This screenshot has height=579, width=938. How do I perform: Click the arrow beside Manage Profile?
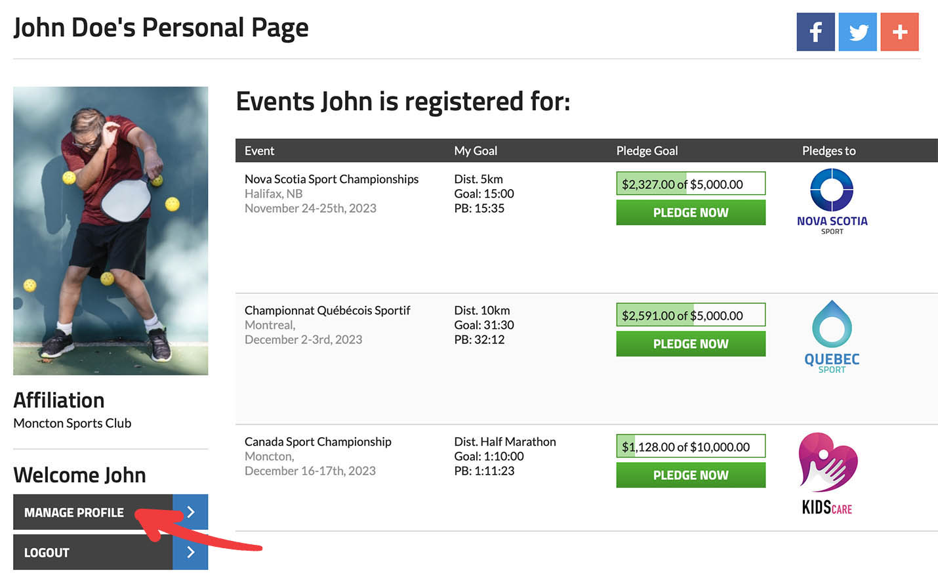click(x=190, y=512)
